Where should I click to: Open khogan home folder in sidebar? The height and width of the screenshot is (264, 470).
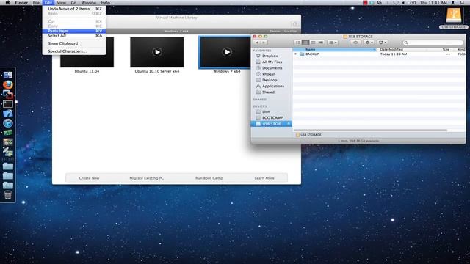[x=269, y=74]
